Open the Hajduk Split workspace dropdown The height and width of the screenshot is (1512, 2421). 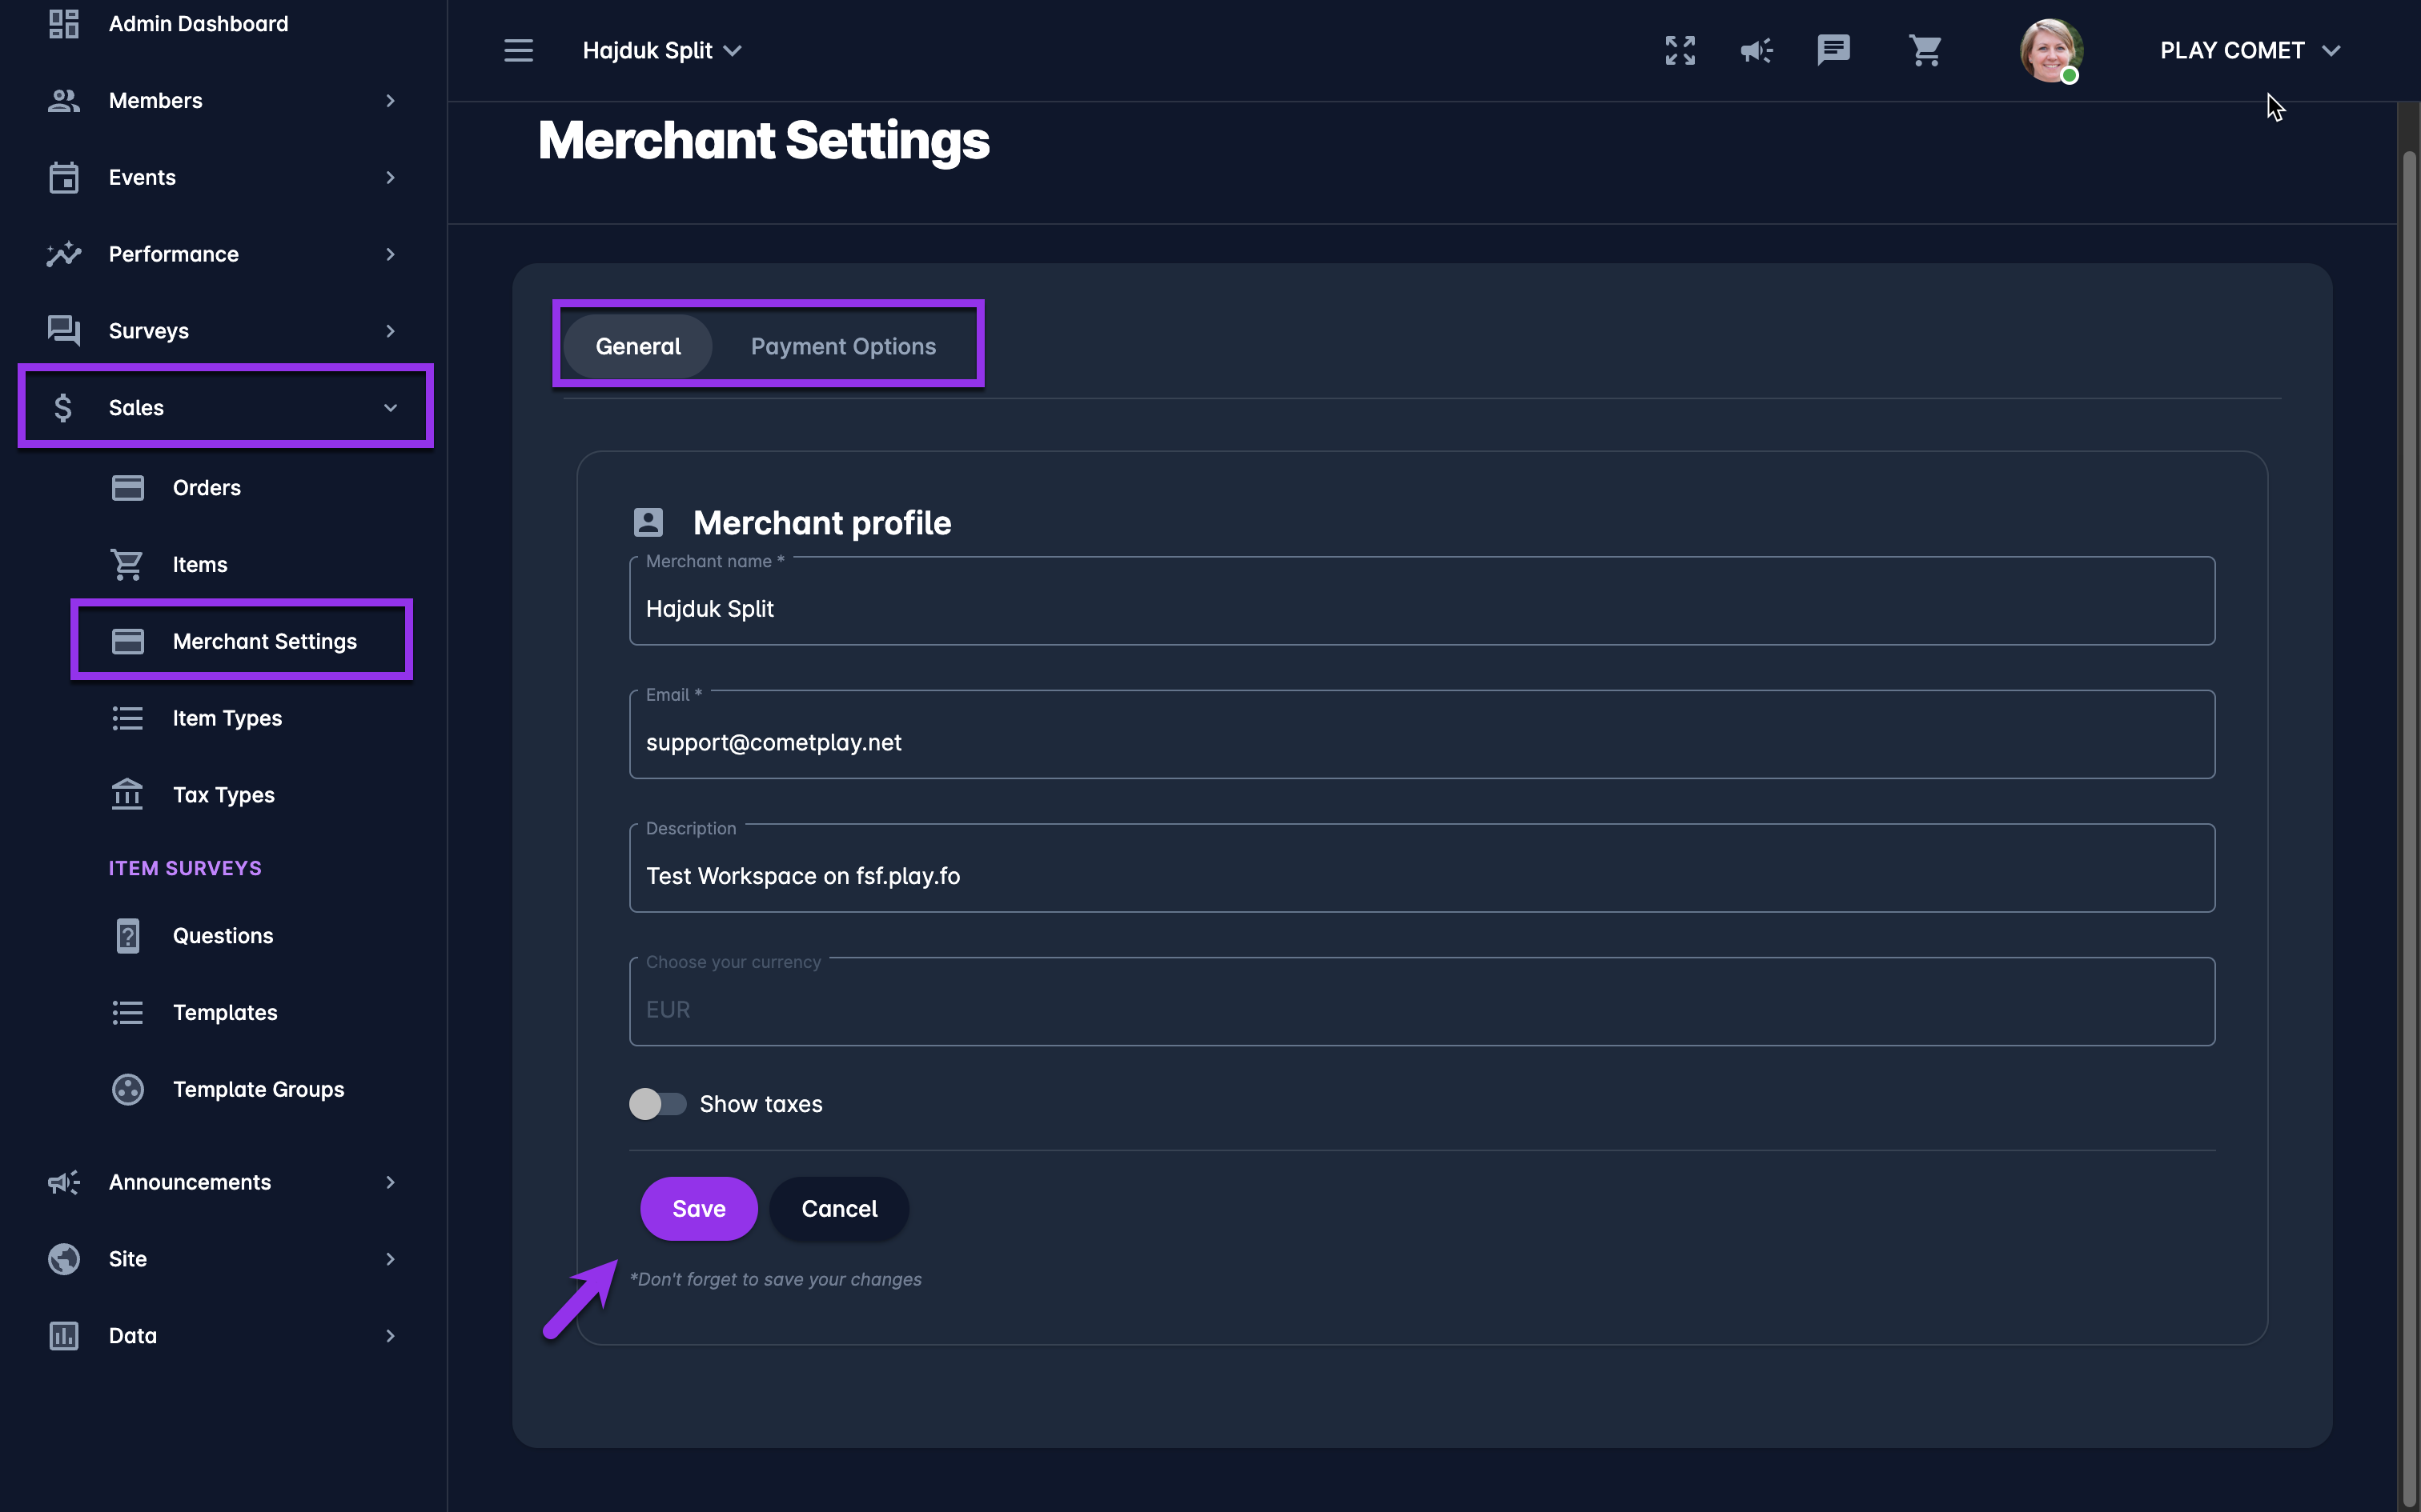(661, 50)
